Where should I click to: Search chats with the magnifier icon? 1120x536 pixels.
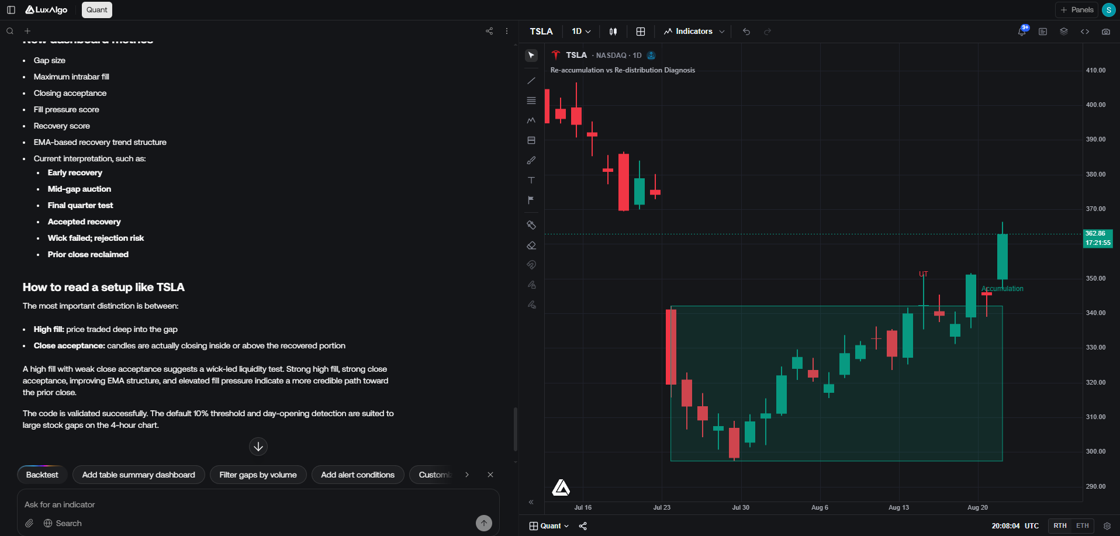10,31
